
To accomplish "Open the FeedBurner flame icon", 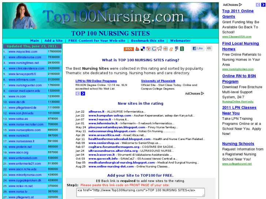I will click(x=137, y=49).
